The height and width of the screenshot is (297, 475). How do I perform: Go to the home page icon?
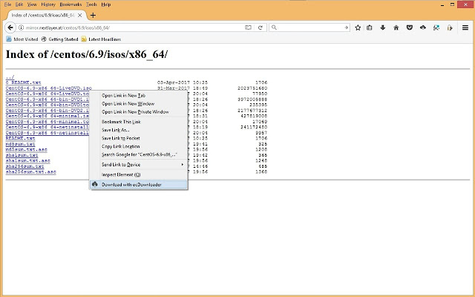click(x=396, y=27)
